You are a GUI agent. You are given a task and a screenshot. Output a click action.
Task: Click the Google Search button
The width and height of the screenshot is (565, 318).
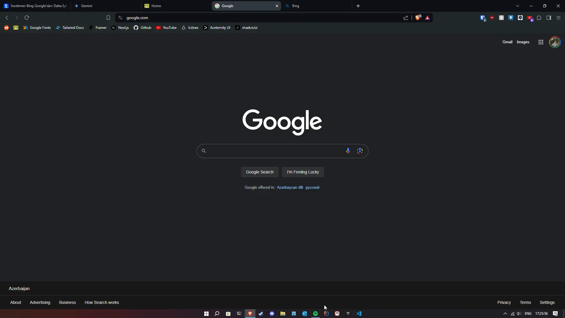coord(260,172)
